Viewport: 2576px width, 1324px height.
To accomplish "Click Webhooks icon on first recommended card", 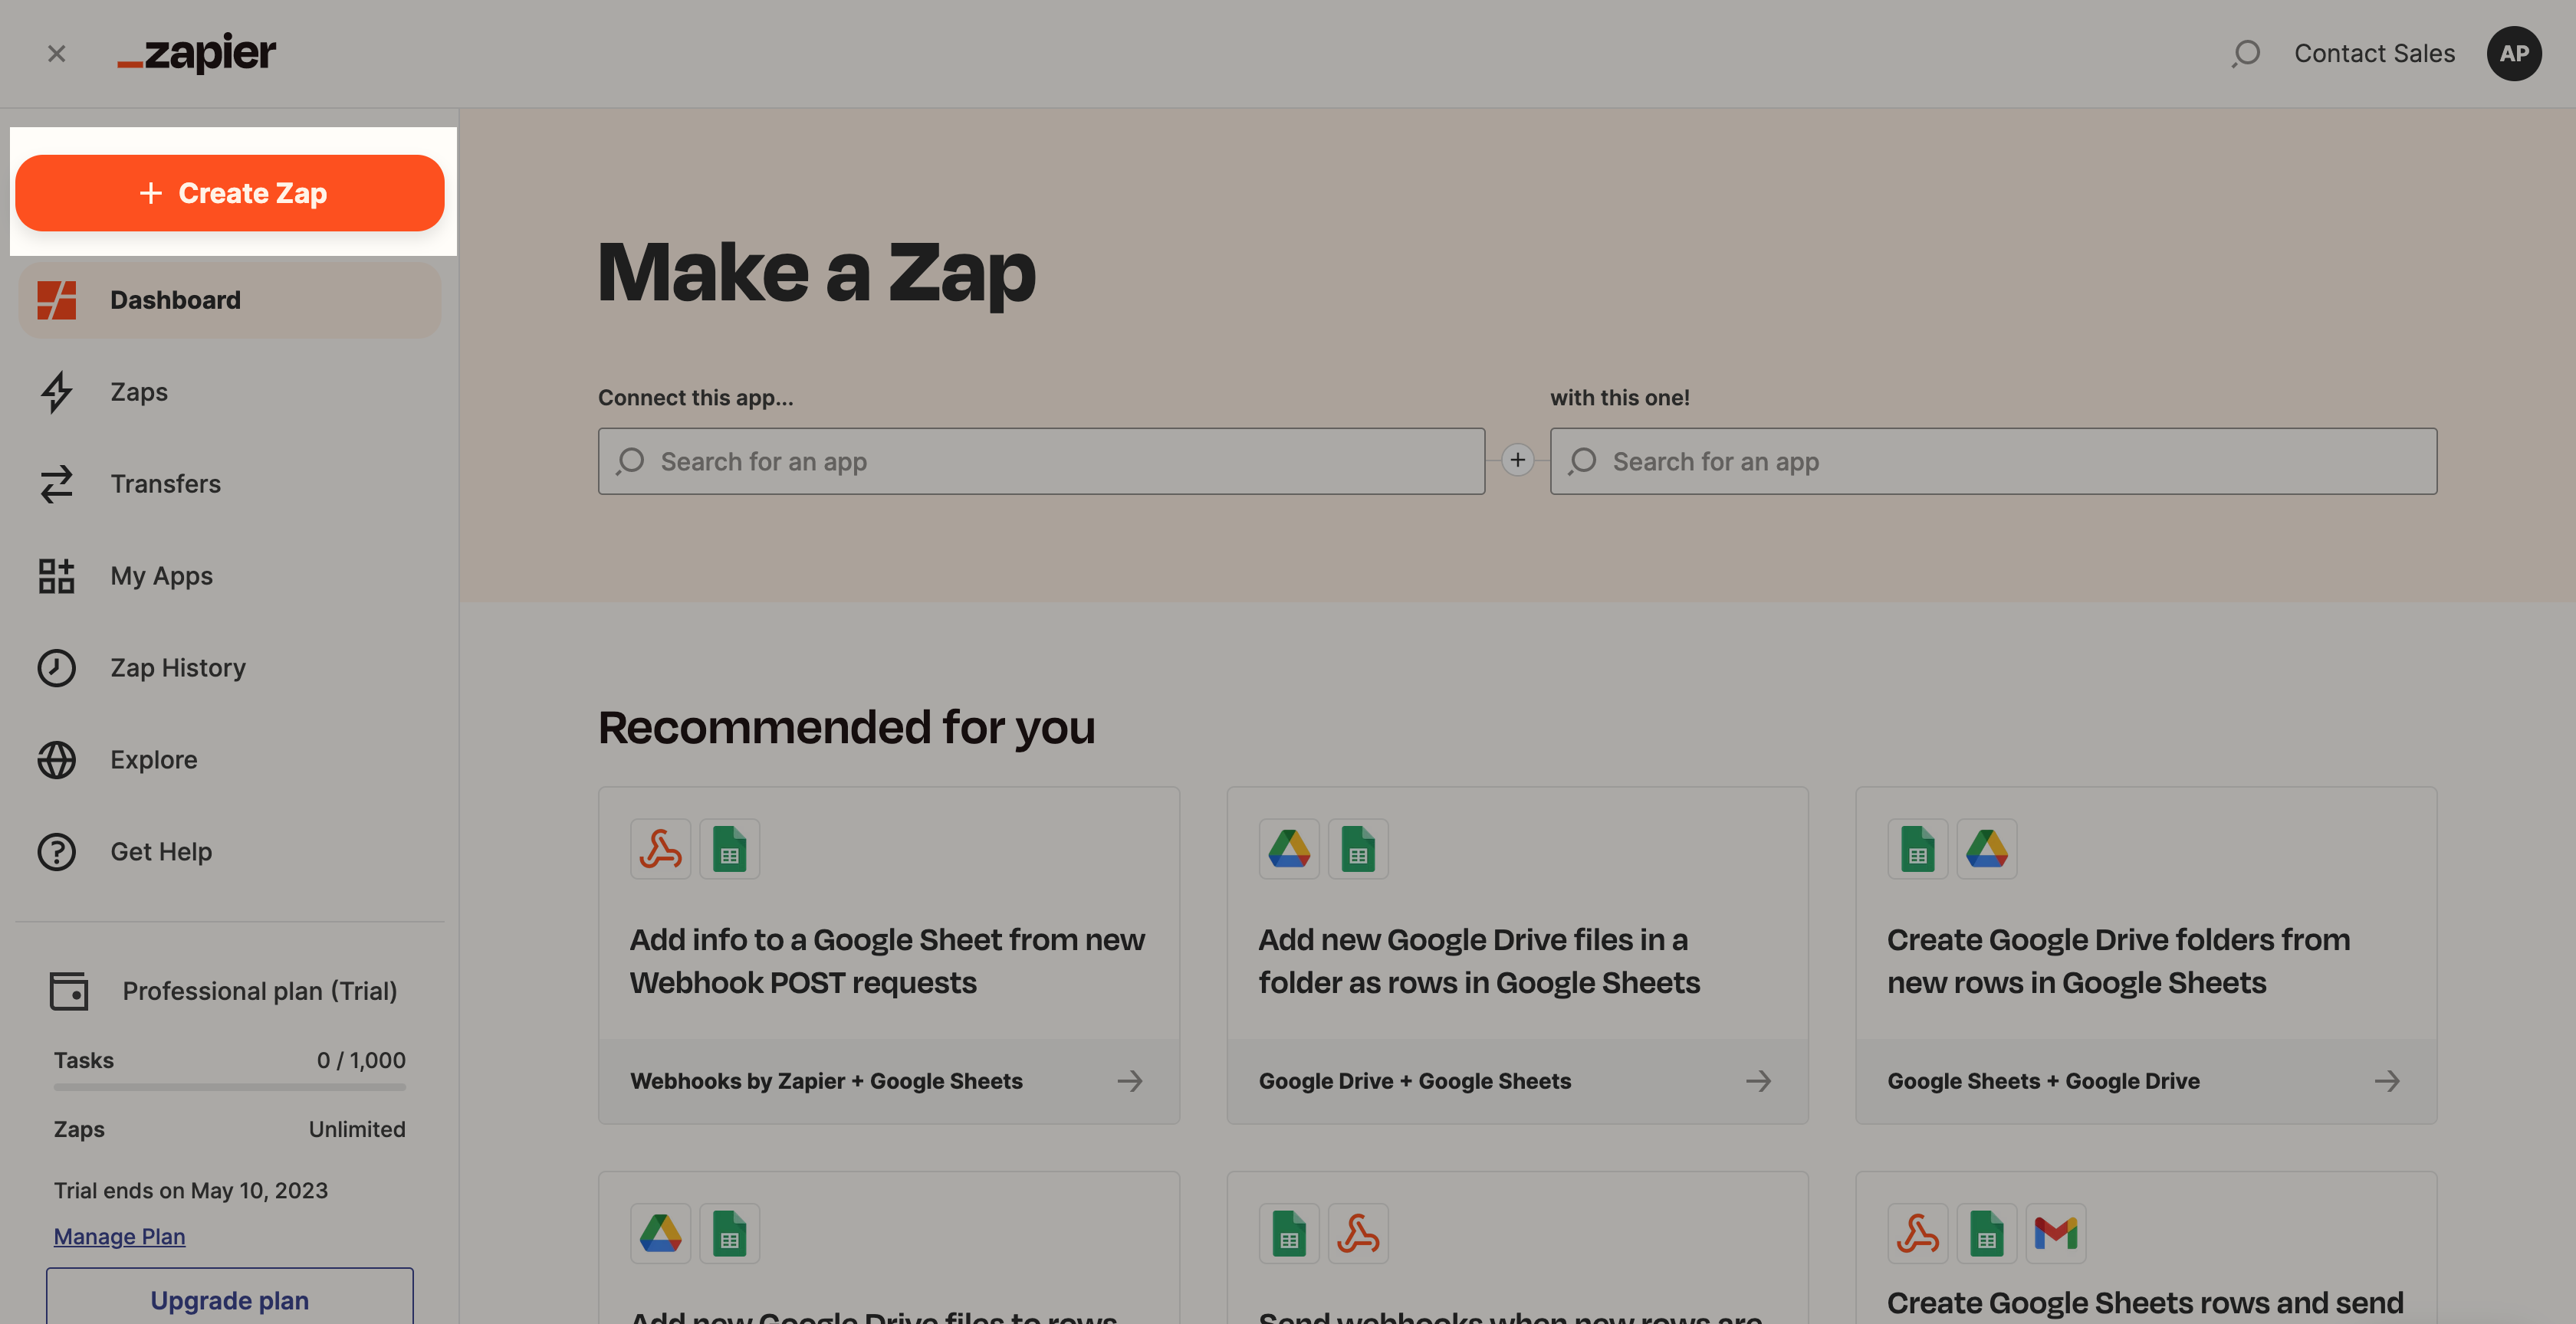I will pos(661,850).
